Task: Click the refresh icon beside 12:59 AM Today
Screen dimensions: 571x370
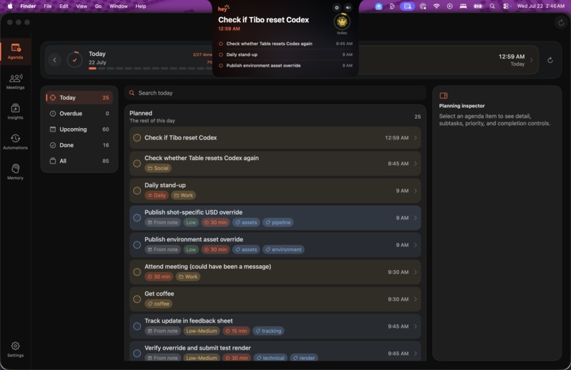Action: pyautogui.click(x=550, y=60)
